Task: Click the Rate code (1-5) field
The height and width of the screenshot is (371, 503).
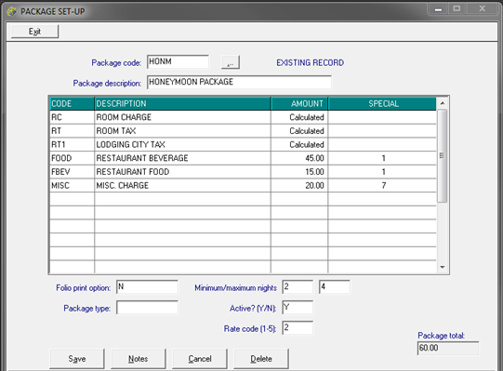Action: tap(298, 328)
